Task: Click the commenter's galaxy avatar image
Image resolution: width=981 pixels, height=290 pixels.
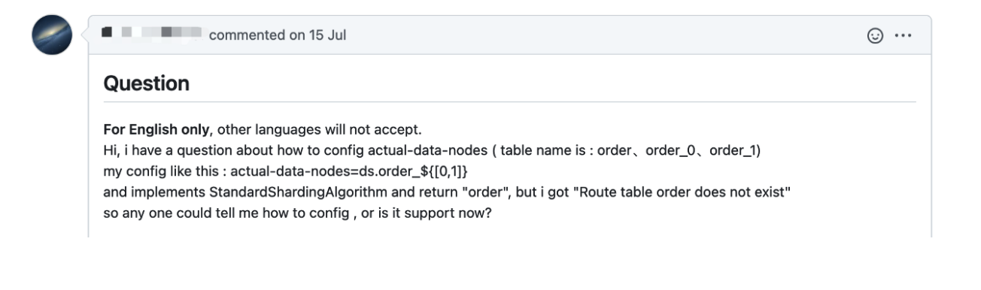Action: [x=52, y=35]
